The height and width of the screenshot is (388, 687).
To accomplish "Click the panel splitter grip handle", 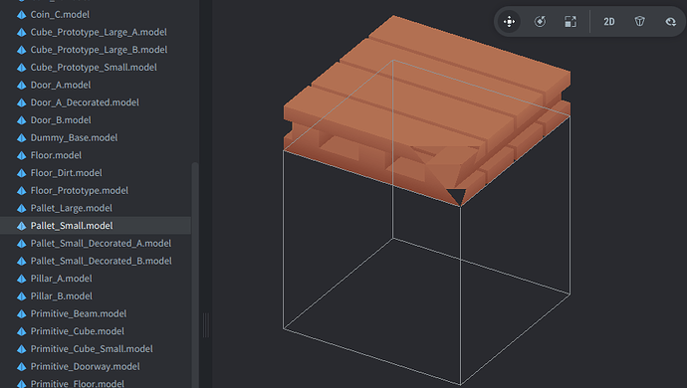I will (205, 325).
